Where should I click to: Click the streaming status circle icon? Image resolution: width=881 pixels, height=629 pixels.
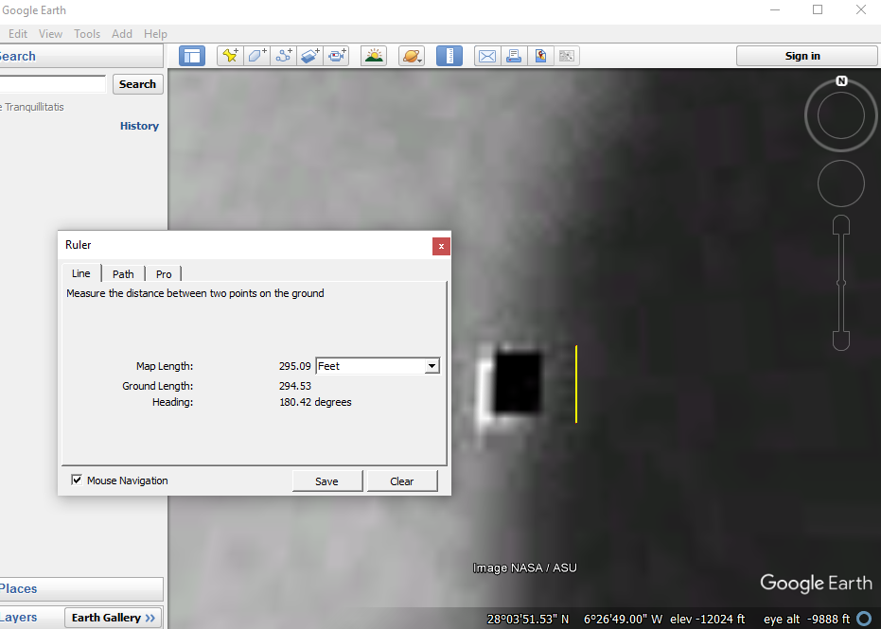coord(865,619)
